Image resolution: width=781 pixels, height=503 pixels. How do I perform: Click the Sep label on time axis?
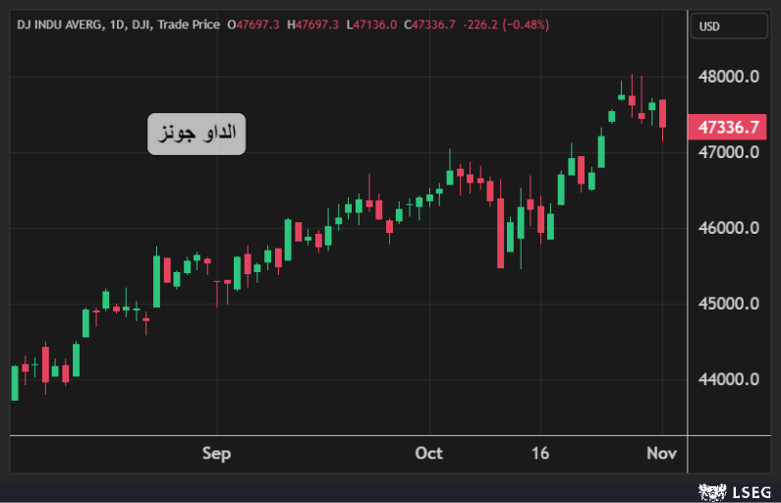(216, 453)
